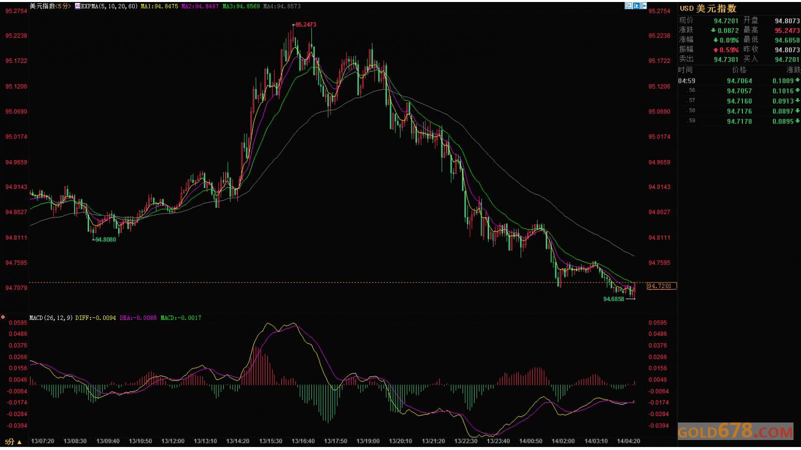Click the 94.6858 low marker on the chart
Screen dimensions: 801x450
614,299
